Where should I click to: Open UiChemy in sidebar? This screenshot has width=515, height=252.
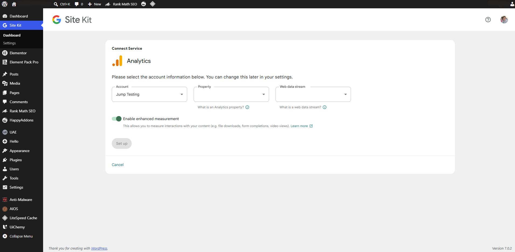point(22,227)
